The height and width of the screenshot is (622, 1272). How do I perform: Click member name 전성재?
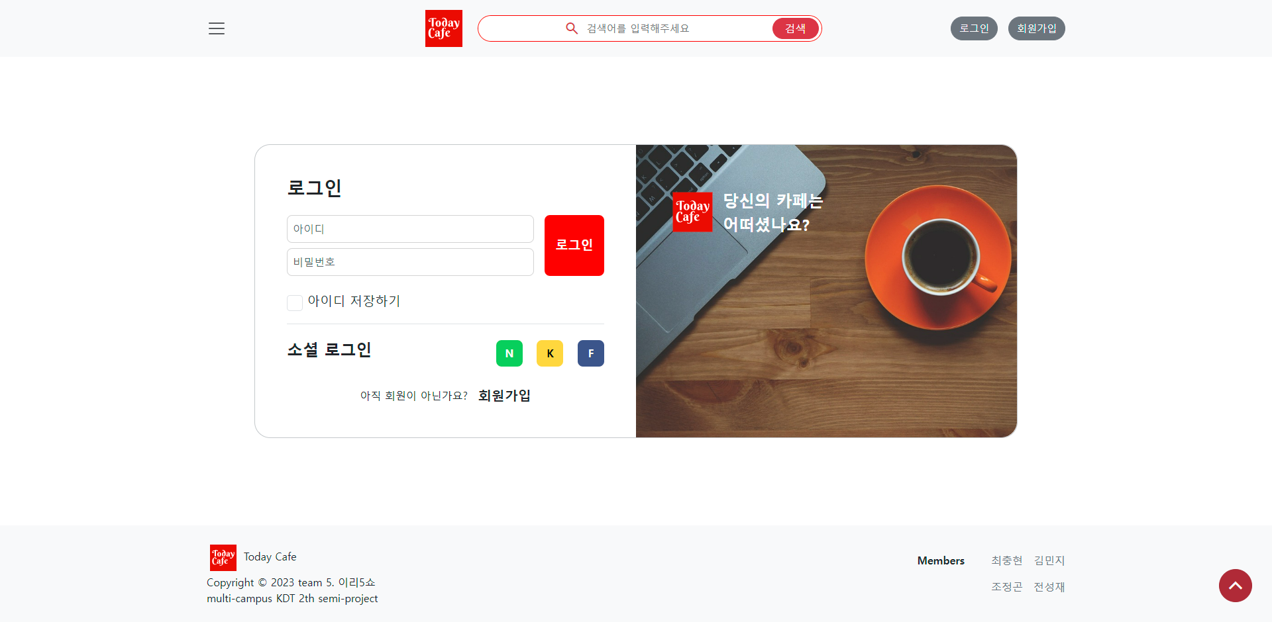(x=1049, y=587)
